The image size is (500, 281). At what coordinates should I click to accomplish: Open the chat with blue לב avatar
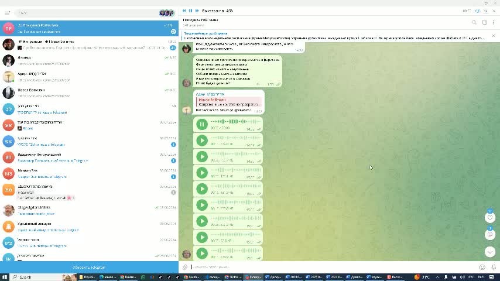coord(89,109)
